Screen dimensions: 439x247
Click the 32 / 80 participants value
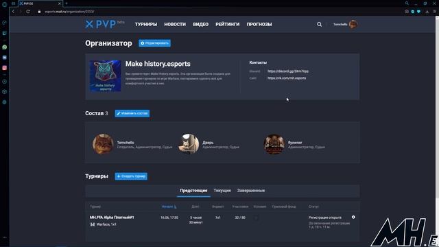(x=240, y=217)
